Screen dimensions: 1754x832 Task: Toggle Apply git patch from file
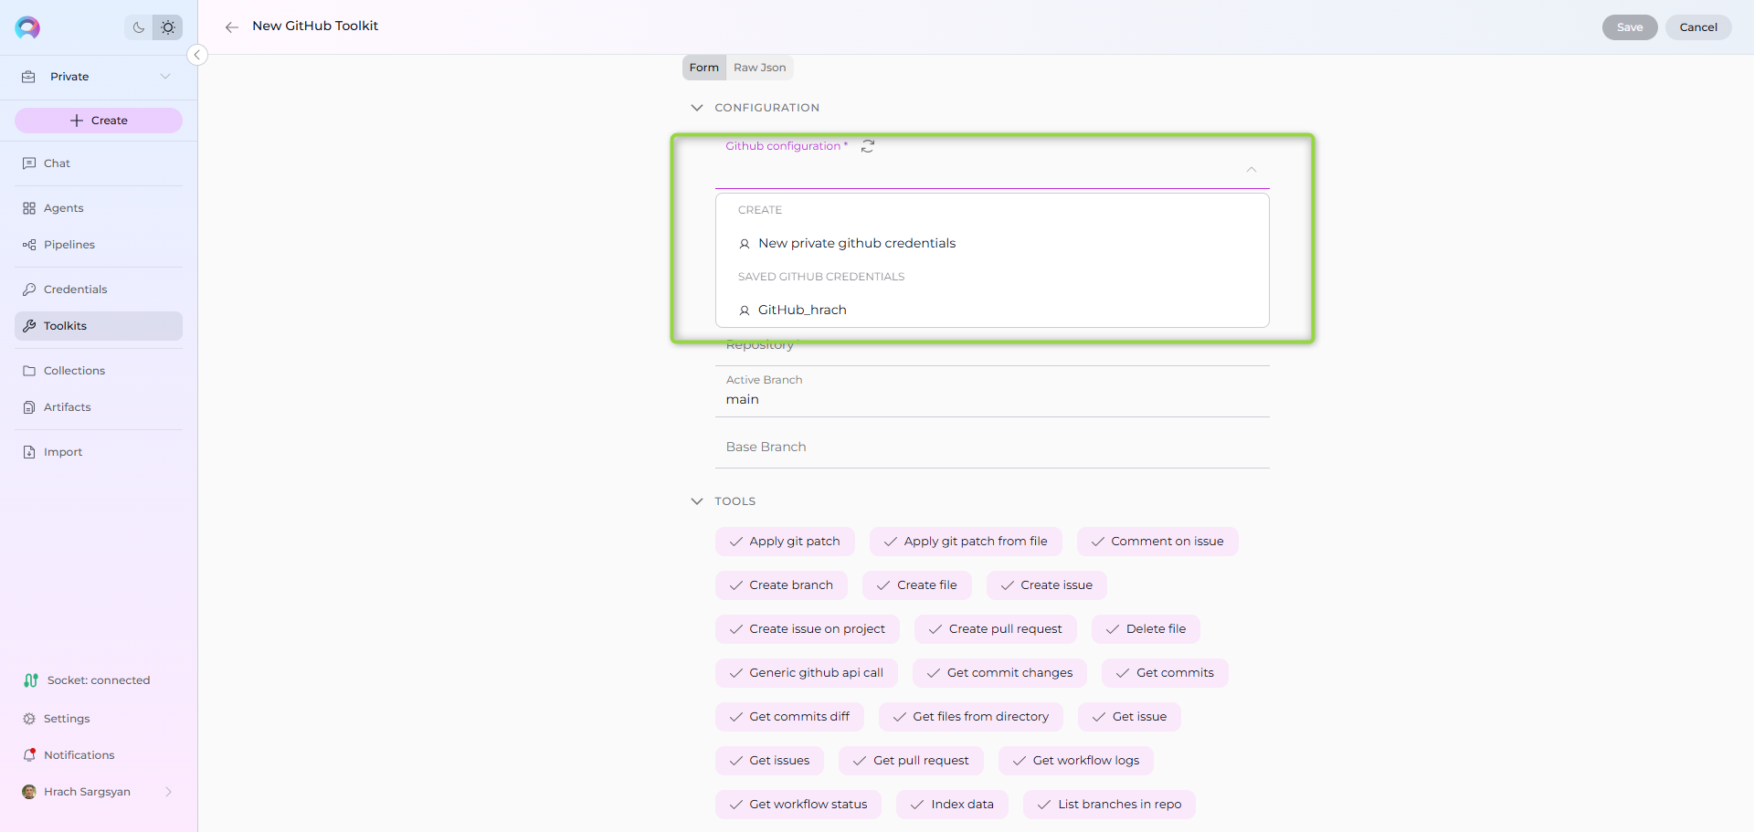[966, 542]
